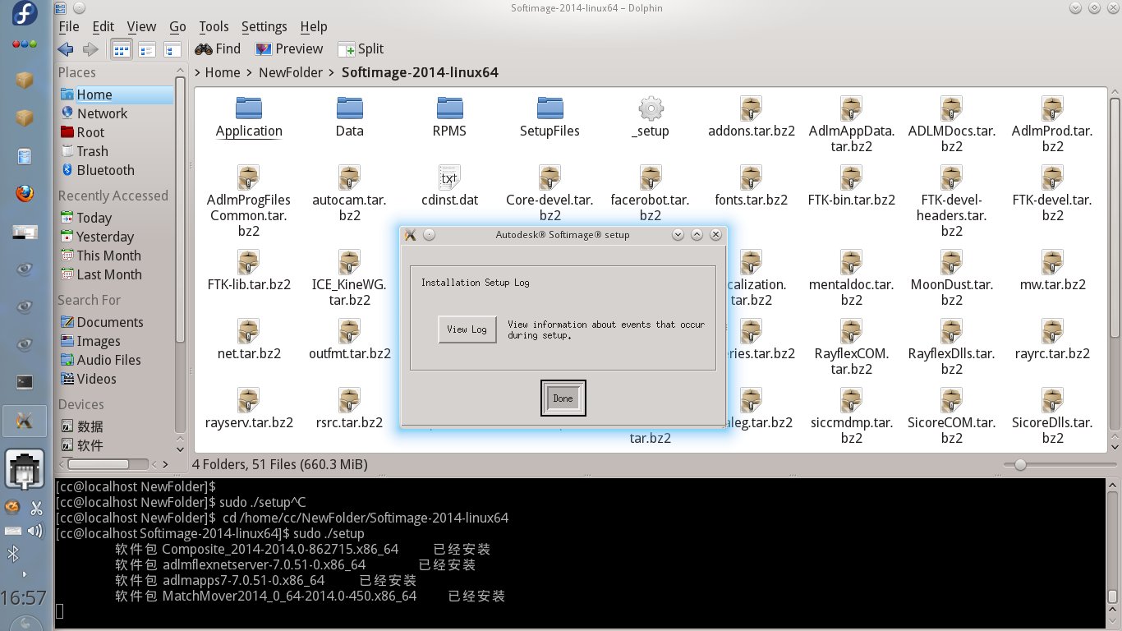Open the terminal from side panel

click(25, 382)
